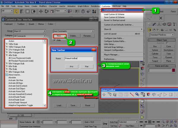Select the Select Object arrow tool

click(16, 12)
